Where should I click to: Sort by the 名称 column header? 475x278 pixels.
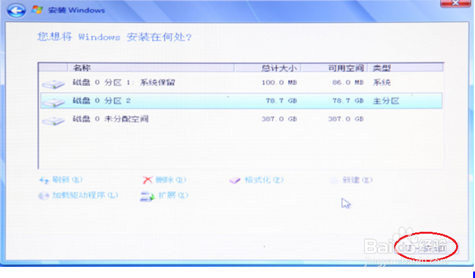click(x=151, y=68)
